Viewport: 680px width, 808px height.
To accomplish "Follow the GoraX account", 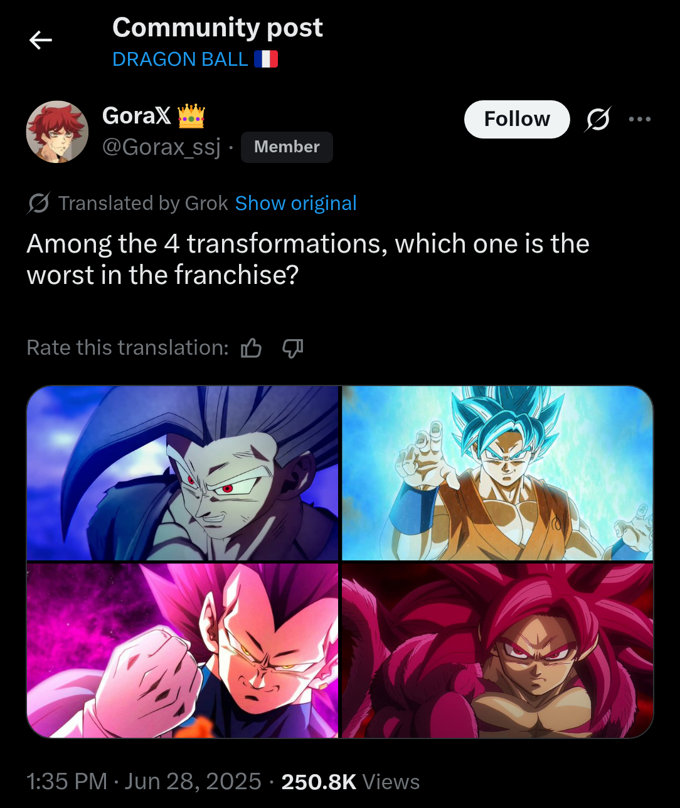I will pos(517,119).
